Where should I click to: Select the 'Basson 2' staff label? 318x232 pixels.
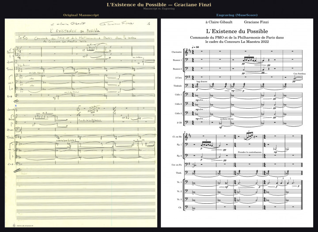tap(177, 69)
